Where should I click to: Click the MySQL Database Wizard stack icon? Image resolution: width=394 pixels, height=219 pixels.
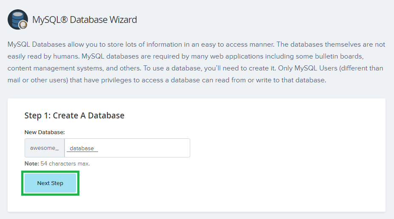[x=17, y=18]
